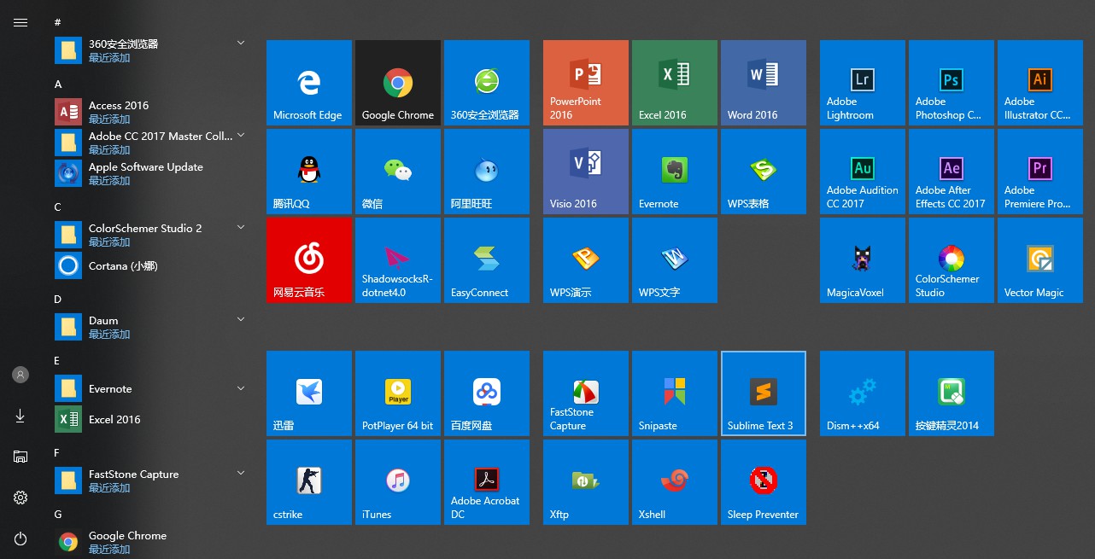The width and height of the screenshot is (1095, 559).
Task: Open the Sublime Text 3 tile
Action: pyautogui.click(x=763, y=393)
